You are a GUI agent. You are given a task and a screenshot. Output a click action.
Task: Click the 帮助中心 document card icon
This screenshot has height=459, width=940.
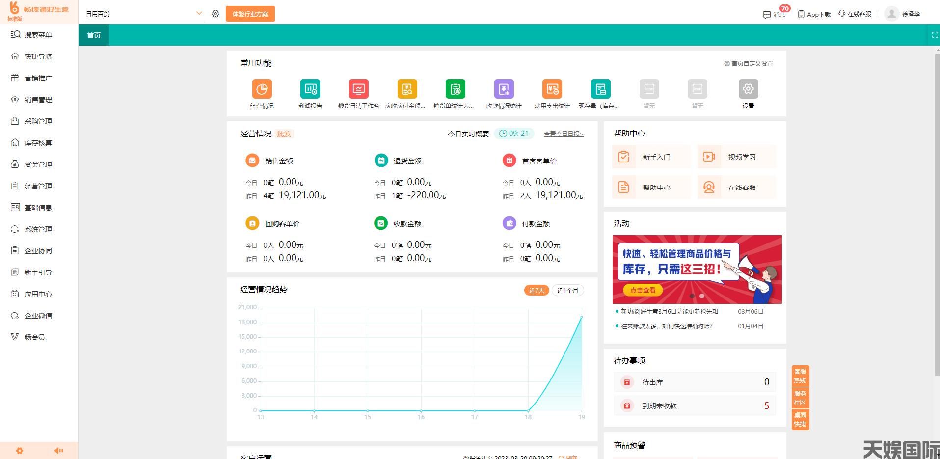[623, 187]
